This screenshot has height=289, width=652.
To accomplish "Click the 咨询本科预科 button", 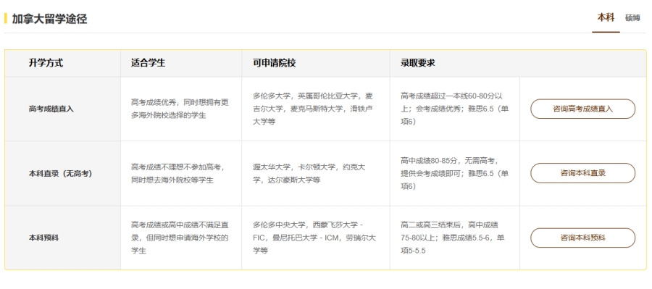I will point(582,238).
